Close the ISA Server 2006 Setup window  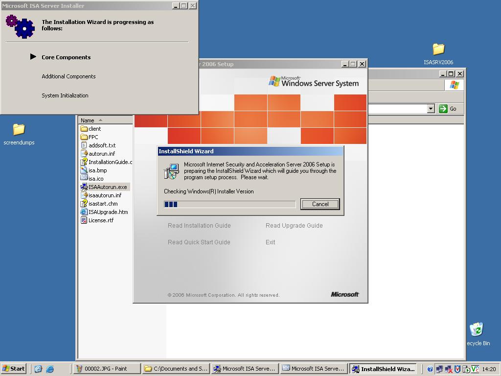point(362,64)
